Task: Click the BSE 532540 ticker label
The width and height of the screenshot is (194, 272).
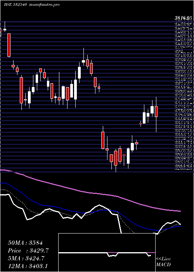Action: click(15, 5)
